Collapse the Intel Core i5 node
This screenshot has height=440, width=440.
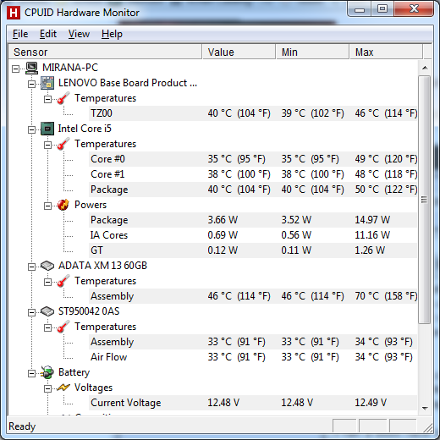tap(31, 129)
